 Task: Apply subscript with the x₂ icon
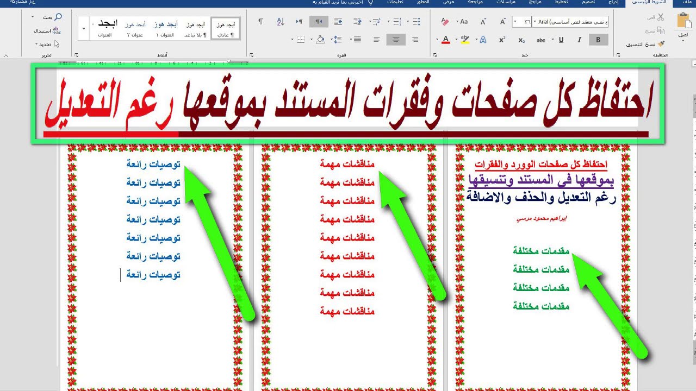point(521,40)
